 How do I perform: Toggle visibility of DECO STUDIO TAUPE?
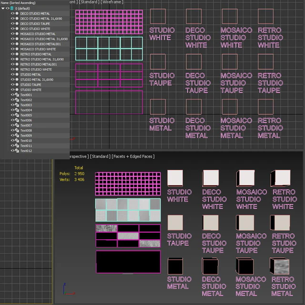[13, 23]
